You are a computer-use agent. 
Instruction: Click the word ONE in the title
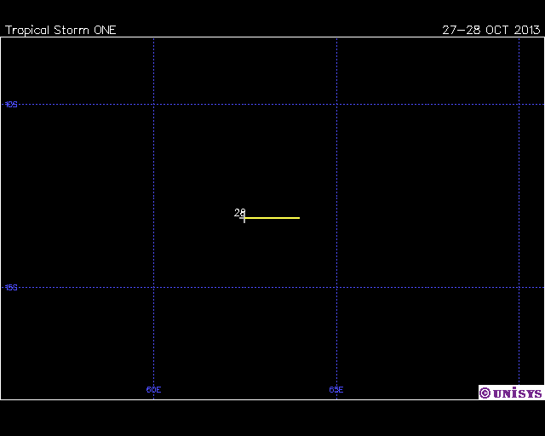(x=102, y=30)
